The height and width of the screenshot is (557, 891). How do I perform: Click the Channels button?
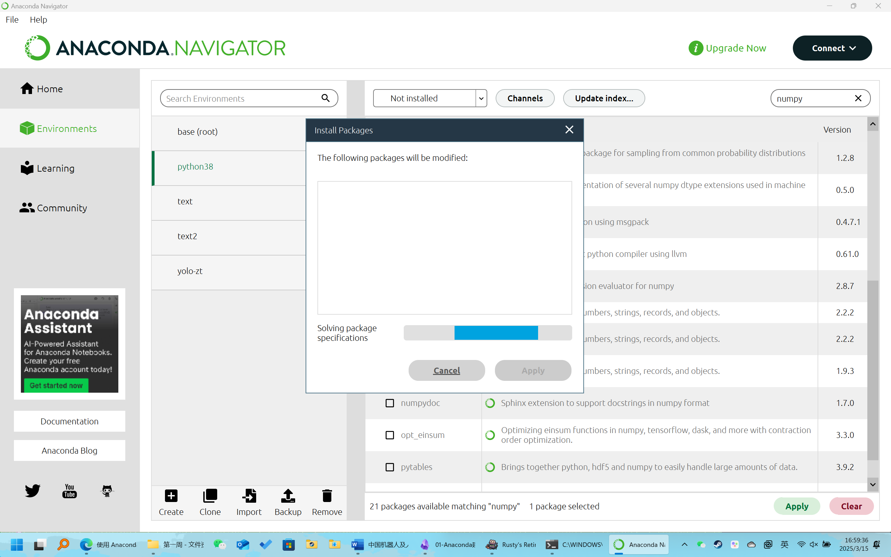tap(525, 99)
